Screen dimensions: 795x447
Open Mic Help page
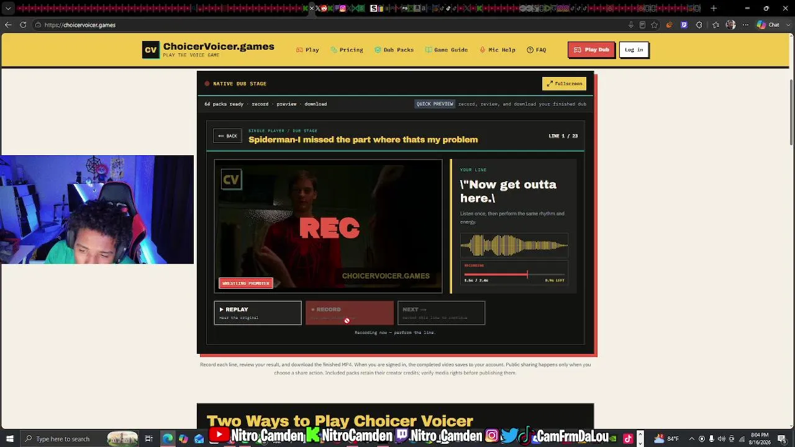click(x=497, y=50)
